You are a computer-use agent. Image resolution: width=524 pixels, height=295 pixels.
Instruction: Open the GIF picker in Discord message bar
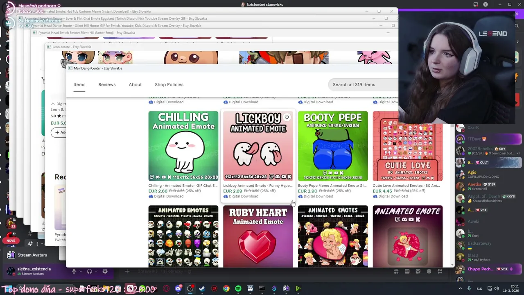click(x=407, y=271)
